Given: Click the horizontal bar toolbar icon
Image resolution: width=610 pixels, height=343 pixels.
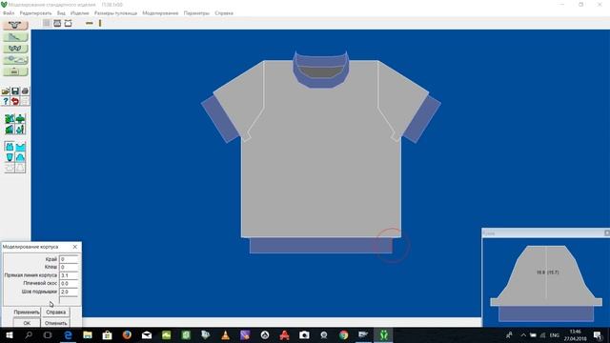Looking at the screenshot, I should coord(90,23).
